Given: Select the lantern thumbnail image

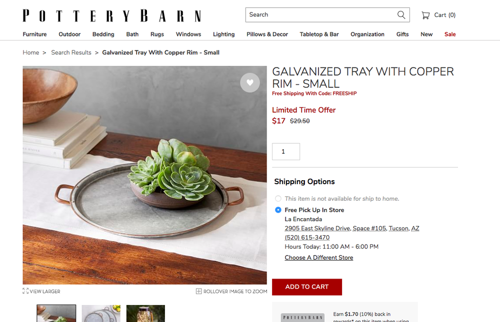Looking at the screenshot, I should pyautogui.click(x=145, y=314).
